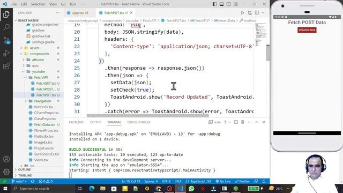Viewport: 343px width, 193px height.
Task: Open the Edit menu
Action: pos(24,4)
